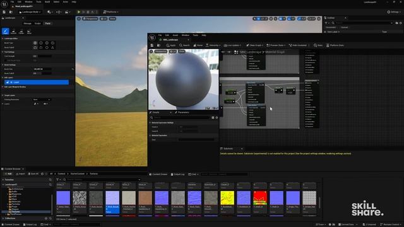Open the File menu in main editor
The width and height of the screenshot is (404, 227).
click(12, 2)
